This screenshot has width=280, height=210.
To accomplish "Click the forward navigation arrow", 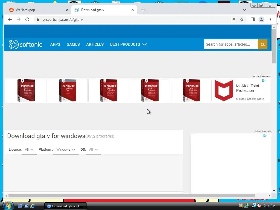I will click(x=19, y=19).
